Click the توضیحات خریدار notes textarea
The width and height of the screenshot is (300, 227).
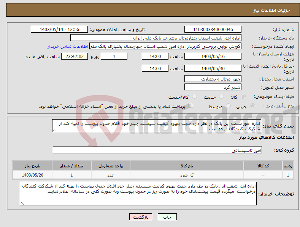coord(138,194)
